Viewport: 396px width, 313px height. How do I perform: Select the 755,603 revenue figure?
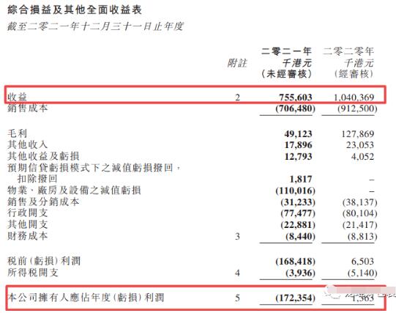296,97
